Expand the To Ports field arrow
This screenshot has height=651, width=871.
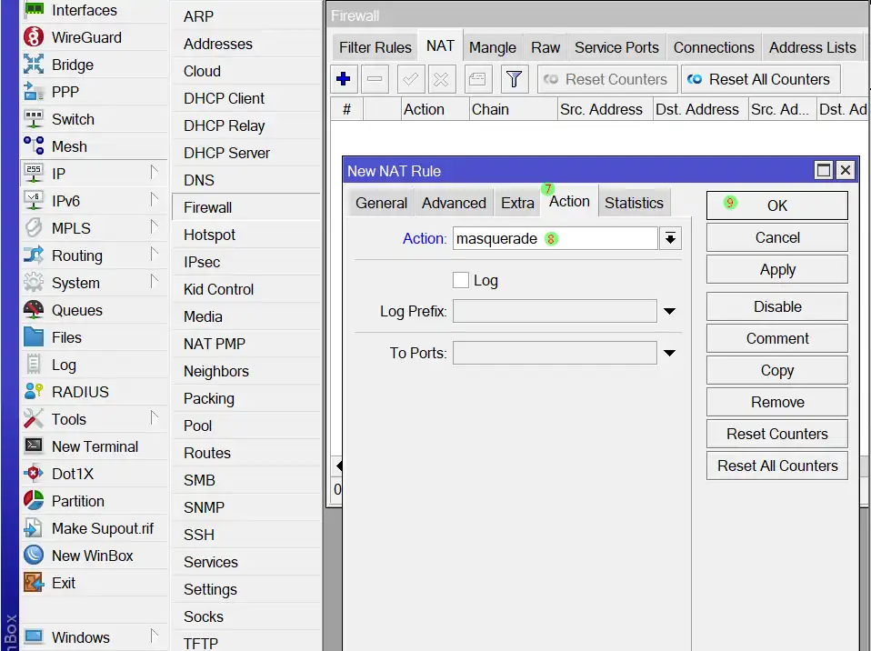669,353
